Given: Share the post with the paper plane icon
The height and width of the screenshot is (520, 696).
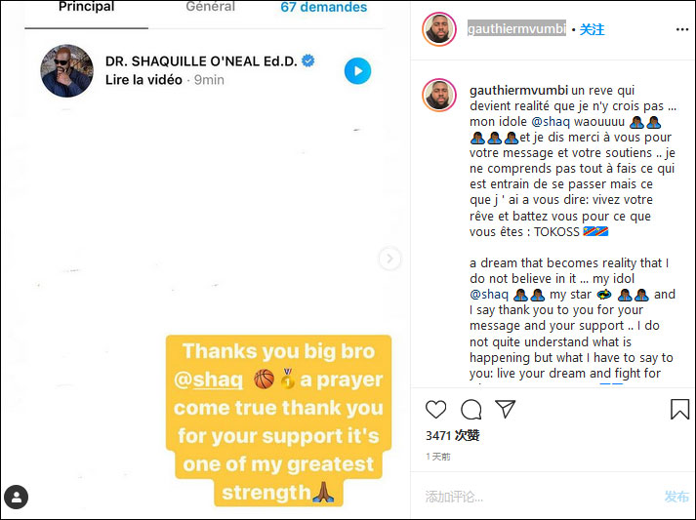Looking at the screenshot, I should tap(505, 409).
